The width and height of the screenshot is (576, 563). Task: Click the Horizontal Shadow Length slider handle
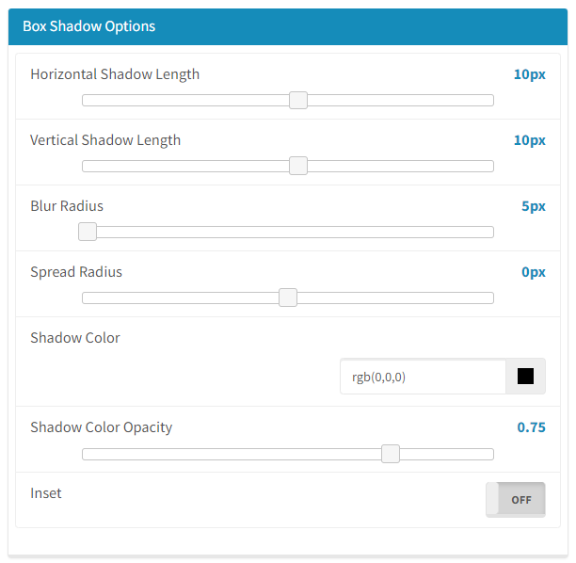pyautogui.click(x=298, y=101)
